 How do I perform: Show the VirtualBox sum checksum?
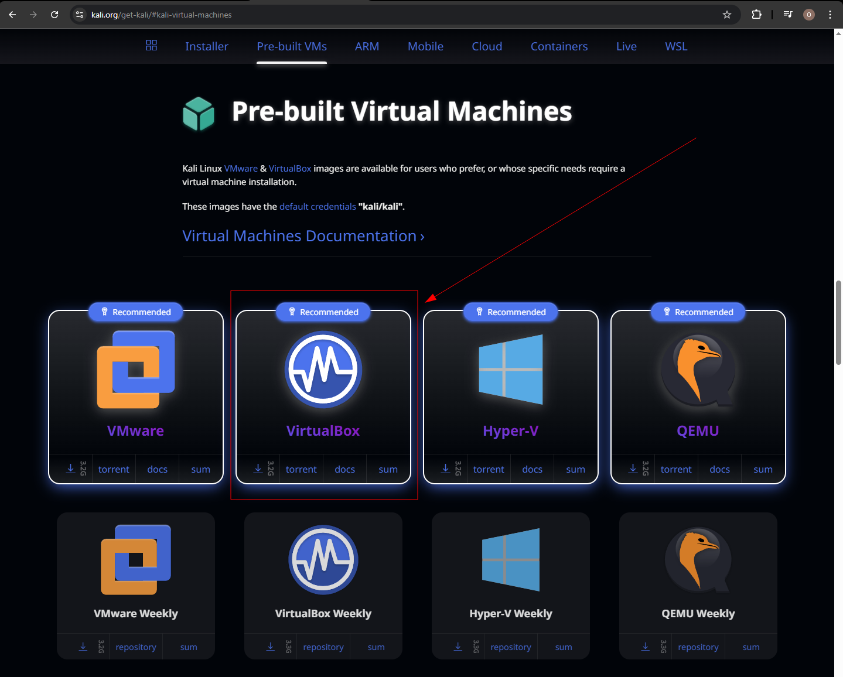[x=388, y=469]
